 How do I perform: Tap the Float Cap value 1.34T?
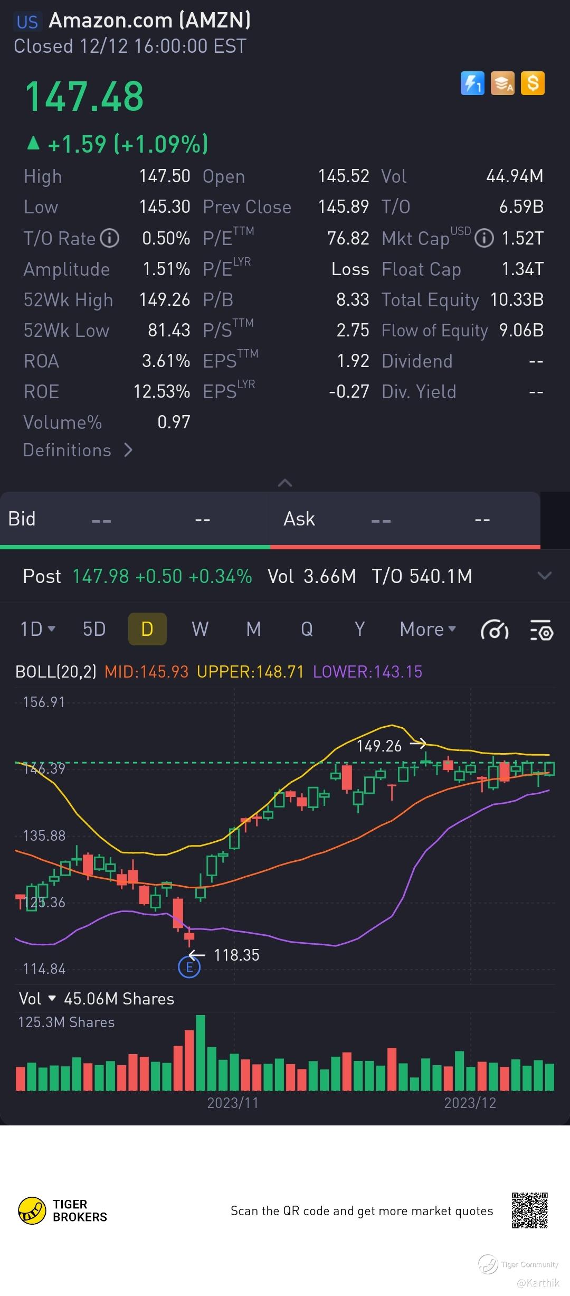522,269
